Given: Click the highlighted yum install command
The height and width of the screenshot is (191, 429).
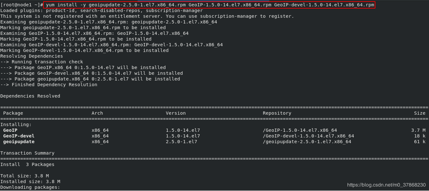Looking at the screenshot, I should (209, 5).
